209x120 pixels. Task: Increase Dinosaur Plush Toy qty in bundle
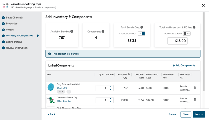click(x=110, y=99)
